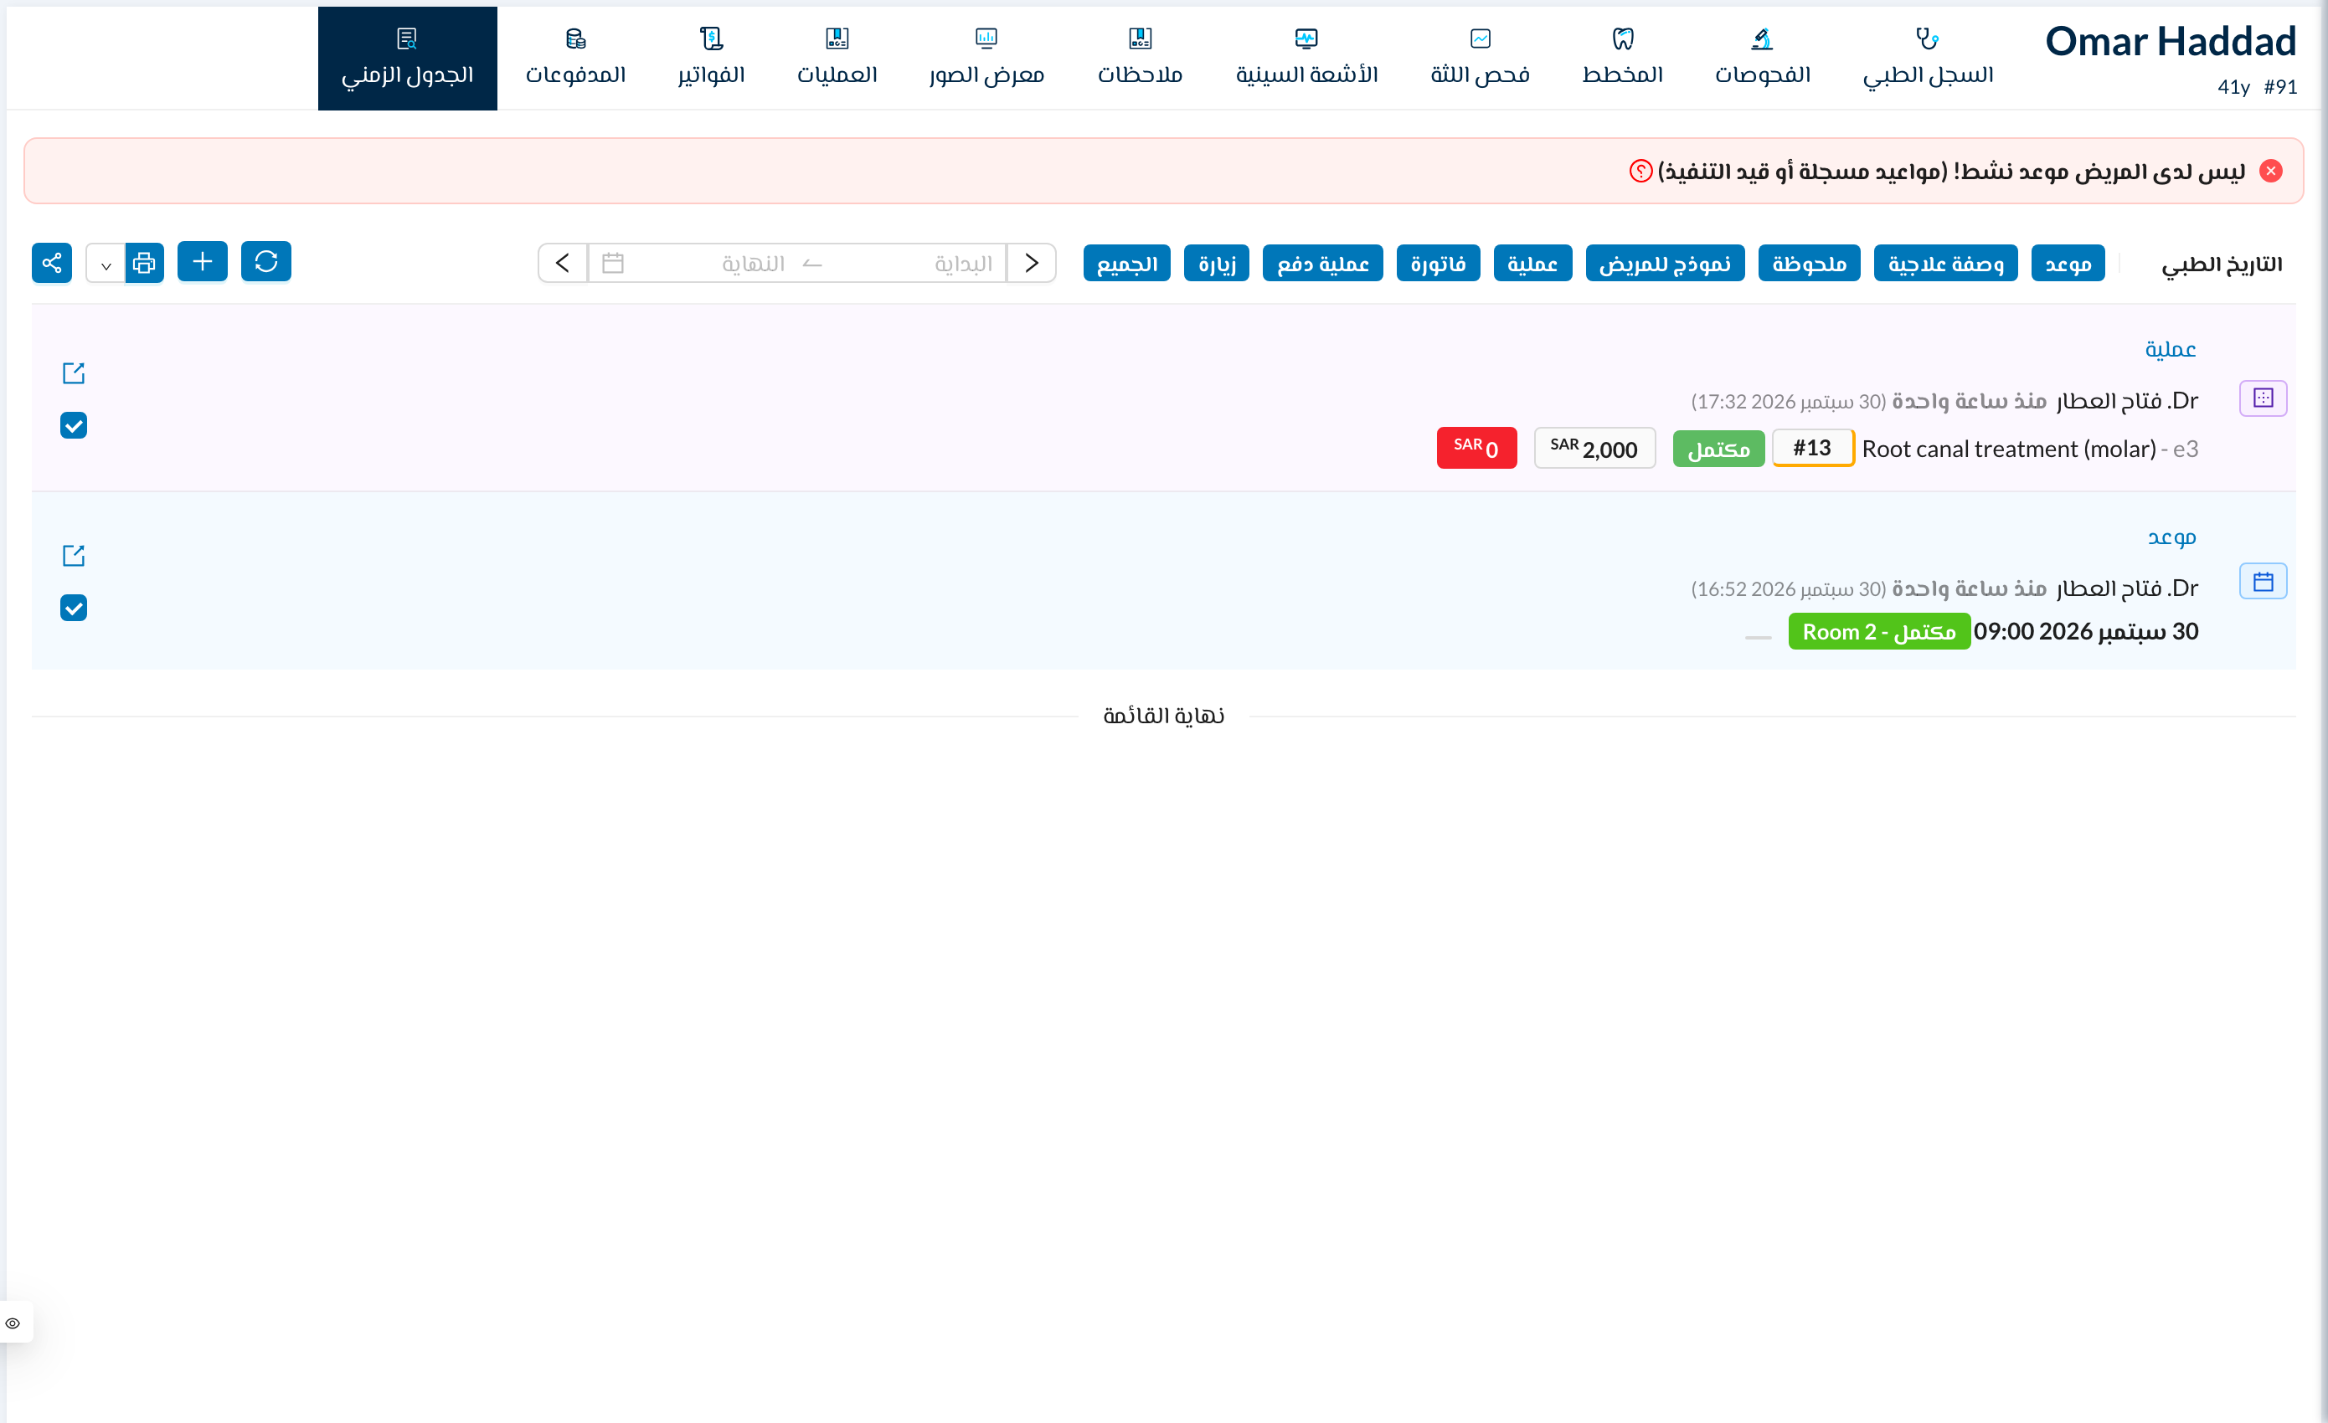The image size is (2328, 1423).
Task: Open the Root canal treatment entry externally
Action: click(x=74, y=373)
